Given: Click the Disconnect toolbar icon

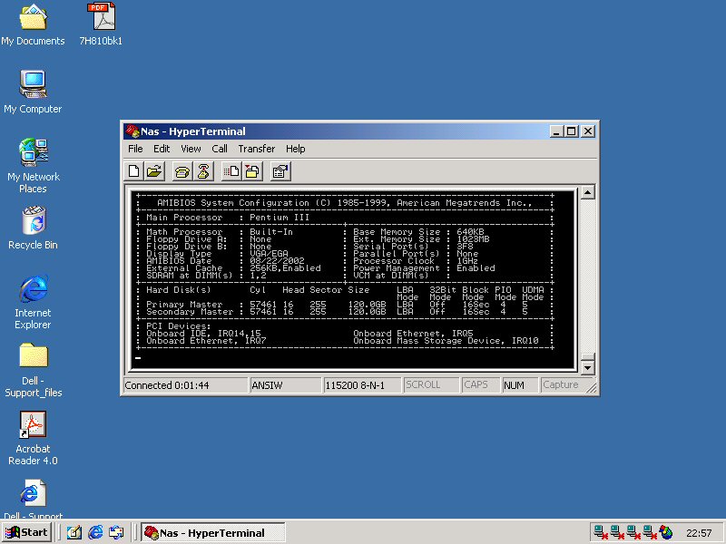Looking at the screenshot, I should point(203,171).
